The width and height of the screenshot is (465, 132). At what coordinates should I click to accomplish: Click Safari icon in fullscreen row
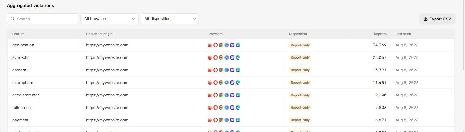tap(227, 108)
